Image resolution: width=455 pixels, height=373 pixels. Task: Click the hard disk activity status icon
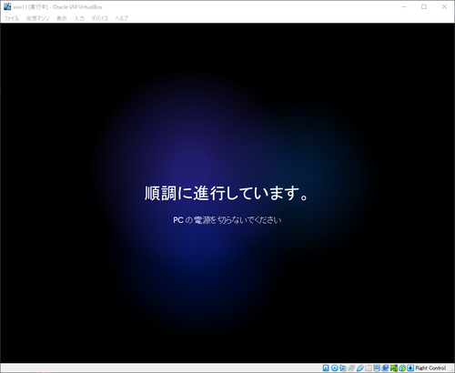(x=326, y=368)
